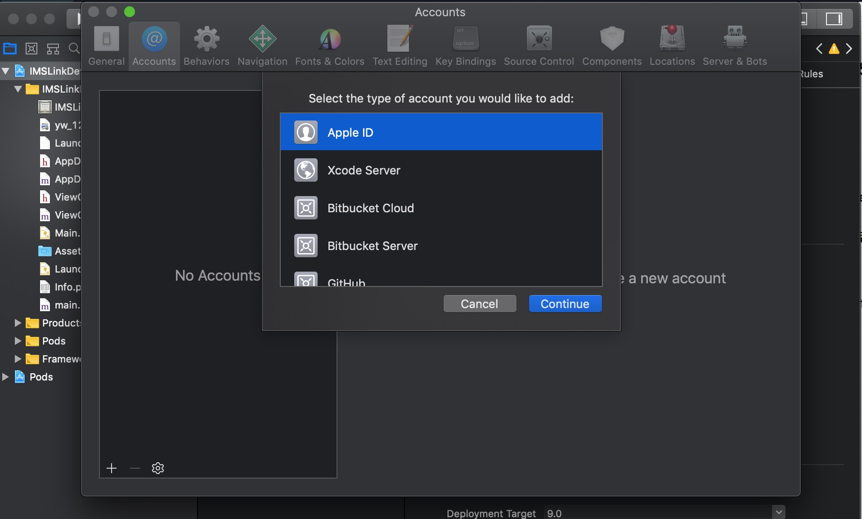Expand the yellow Pods folder
This screenshot has width=862, height=519.
(18, 341)
